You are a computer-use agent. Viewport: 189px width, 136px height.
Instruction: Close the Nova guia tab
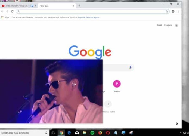pos(73,6)
